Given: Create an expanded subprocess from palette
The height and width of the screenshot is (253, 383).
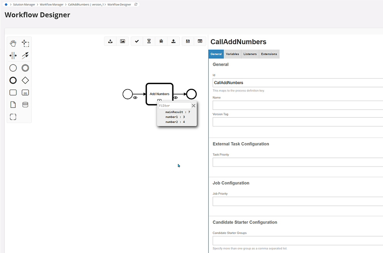Looking at the screenshot, I should point(25,92).
